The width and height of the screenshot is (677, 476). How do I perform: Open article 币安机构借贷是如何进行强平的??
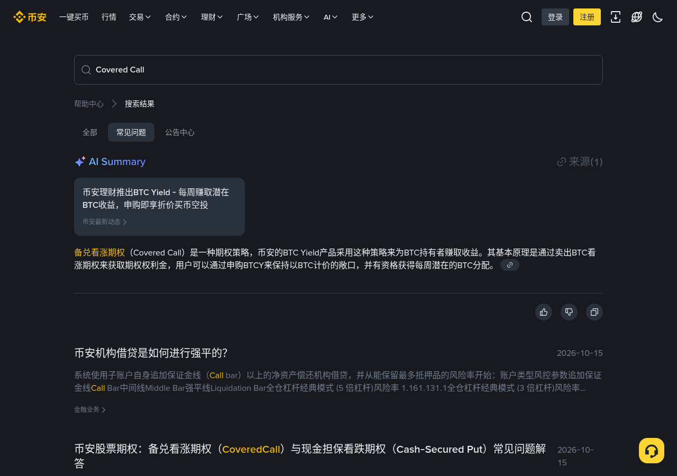point(151,353)
